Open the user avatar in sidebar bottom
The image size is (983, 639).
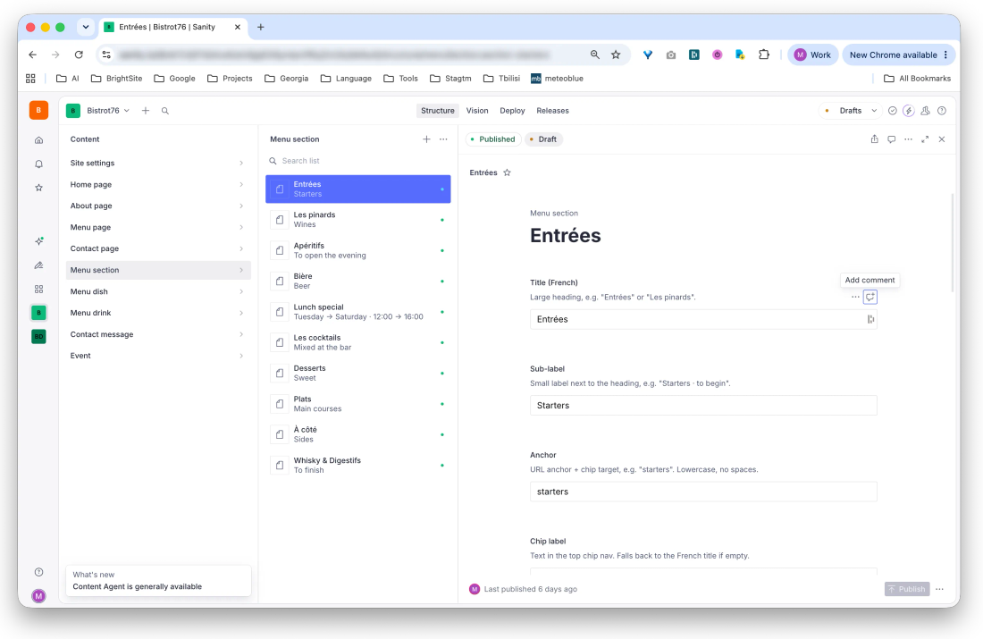pyautogui.click(x=38, y=596)
